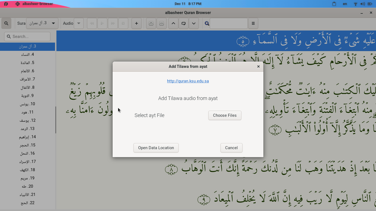Click the plus add tilawa button
This screenshot has width=376, height=211.
137,23
